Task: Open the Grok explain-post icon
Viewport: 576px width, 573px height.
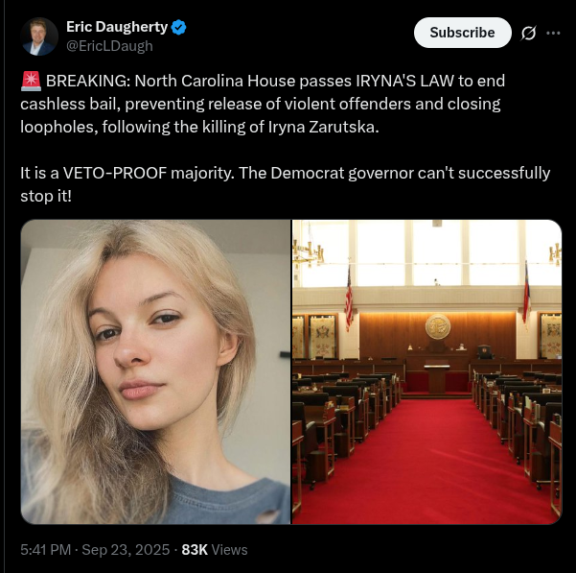Action: 528,33
